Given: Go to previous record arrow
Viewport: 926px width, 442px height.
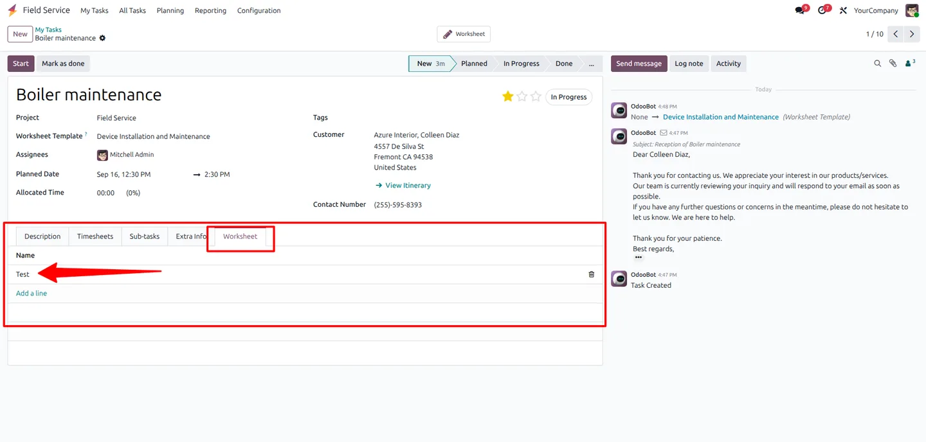Looking at the screenshot, I should coord(896,34).
